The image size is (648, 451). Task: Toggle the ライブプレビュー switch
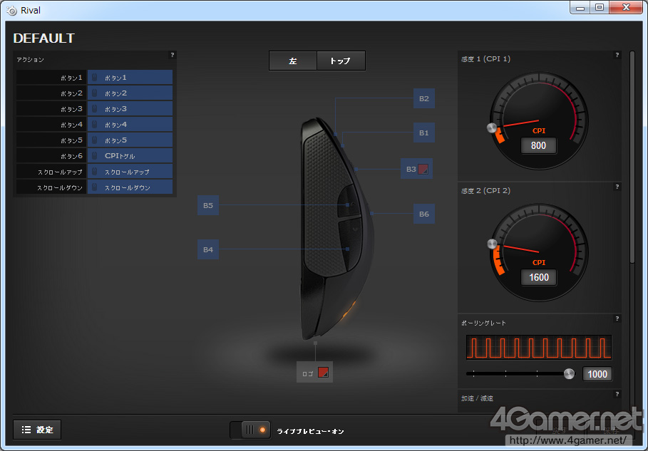point(250,430)
